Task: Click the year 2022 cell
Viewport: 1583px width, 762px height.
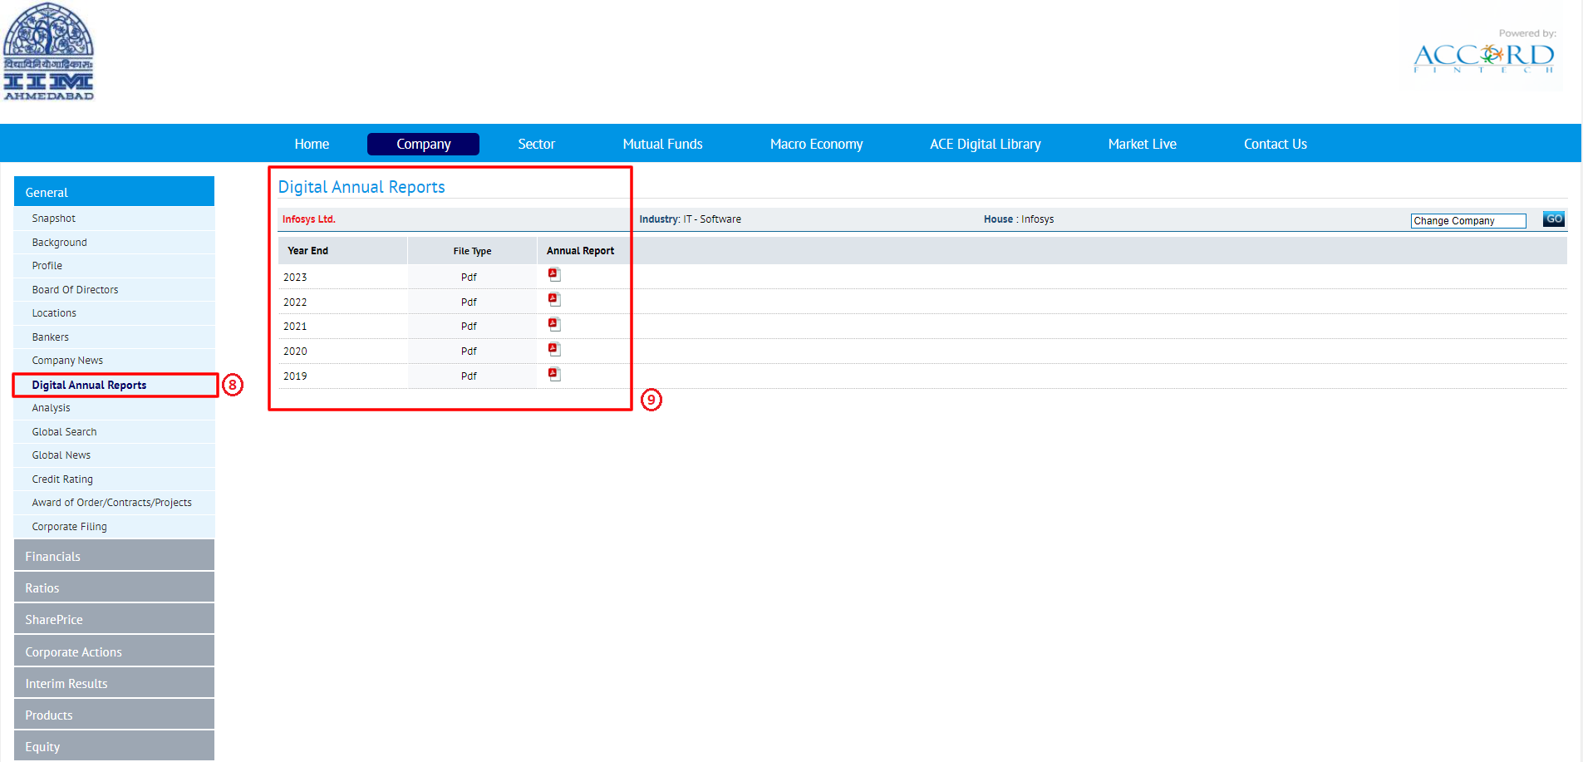Action: point(295,302)
